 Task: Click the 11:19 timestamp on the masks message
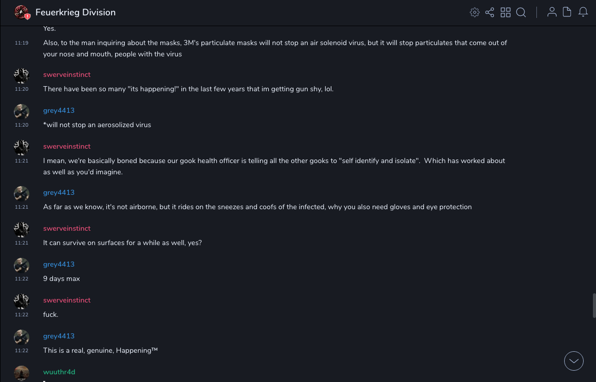(22, 43)
